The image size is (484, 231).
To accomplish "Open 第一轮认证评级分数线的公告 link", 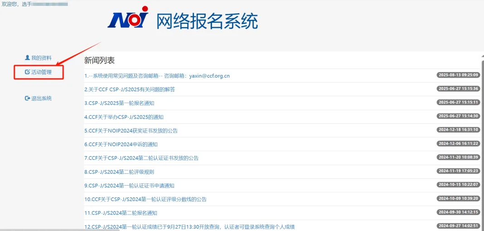I will point(145,199).
